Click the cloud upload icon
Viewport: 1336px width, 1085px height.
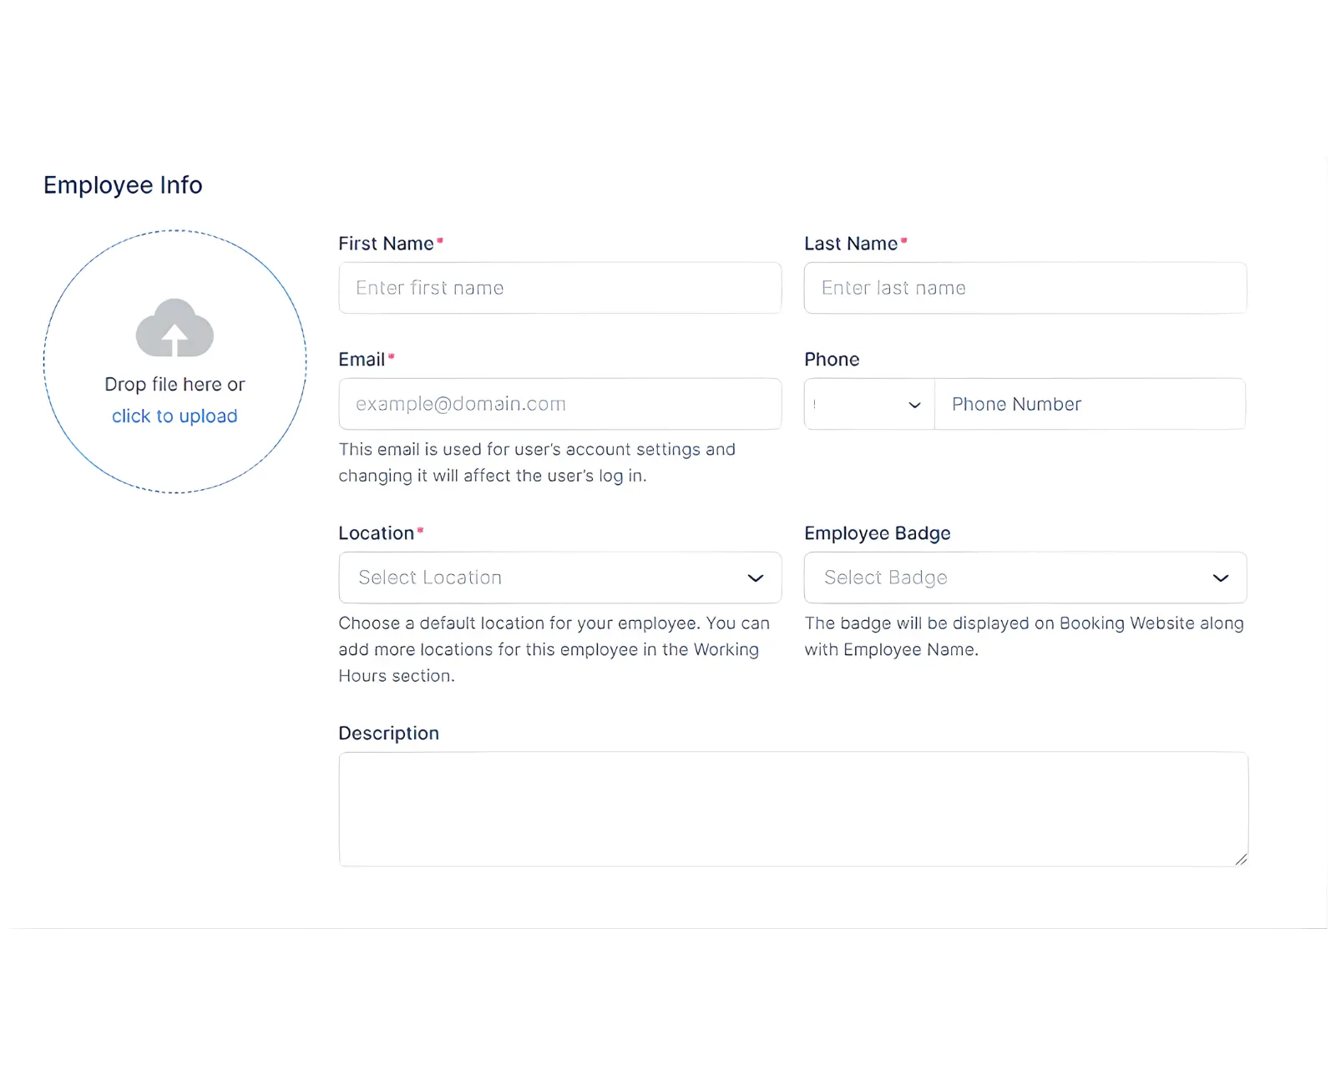pyautogui.click(x=174, y=328)
